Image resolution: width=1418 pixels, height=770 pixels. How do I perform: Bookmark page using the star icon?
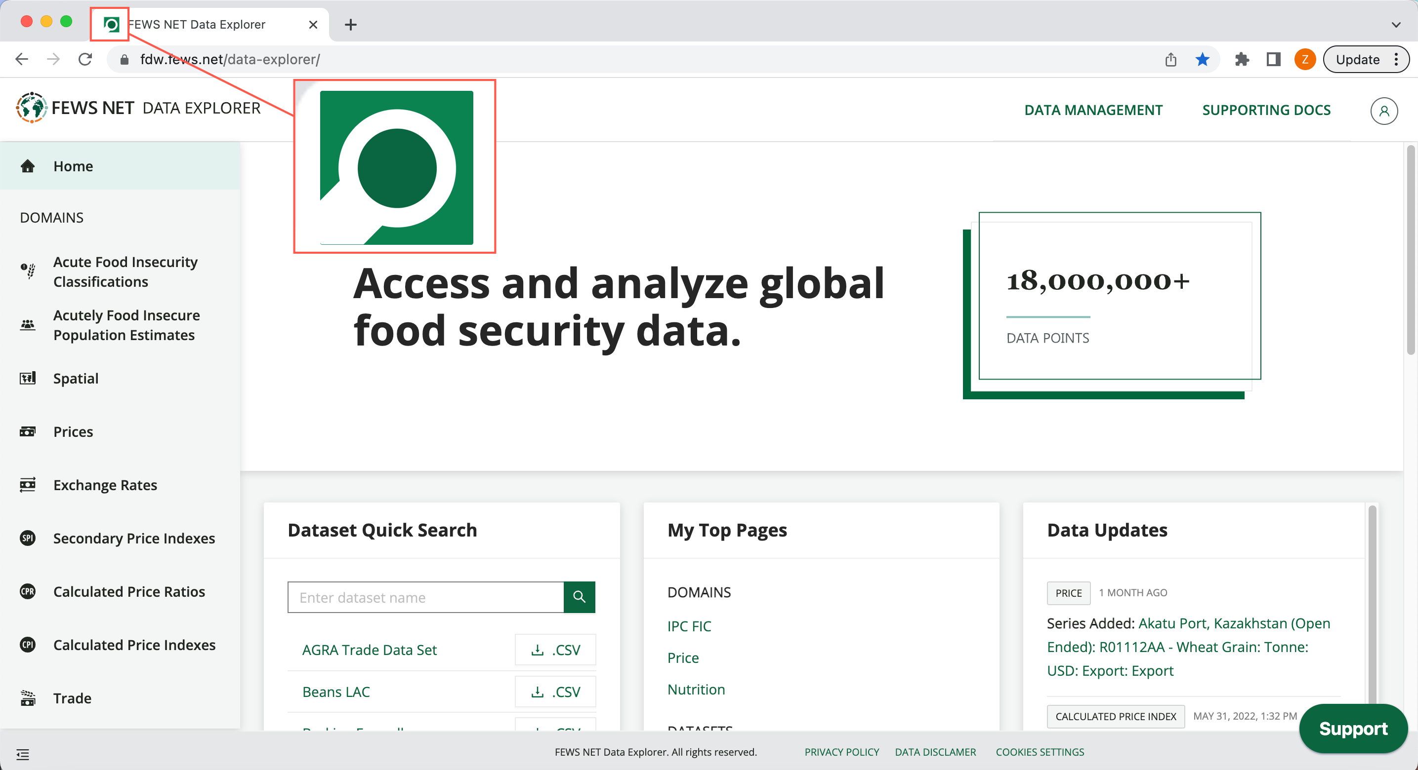click(x=1202, y=59)
